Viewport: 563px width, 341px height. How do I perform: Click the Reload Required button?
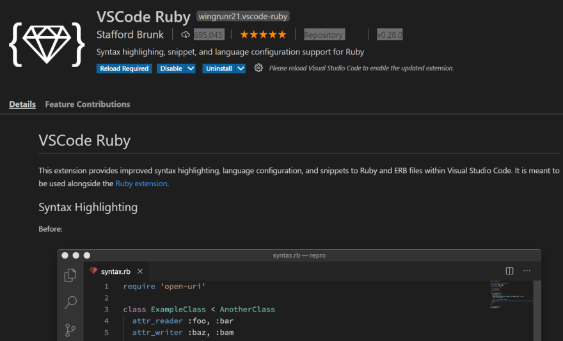124,68
